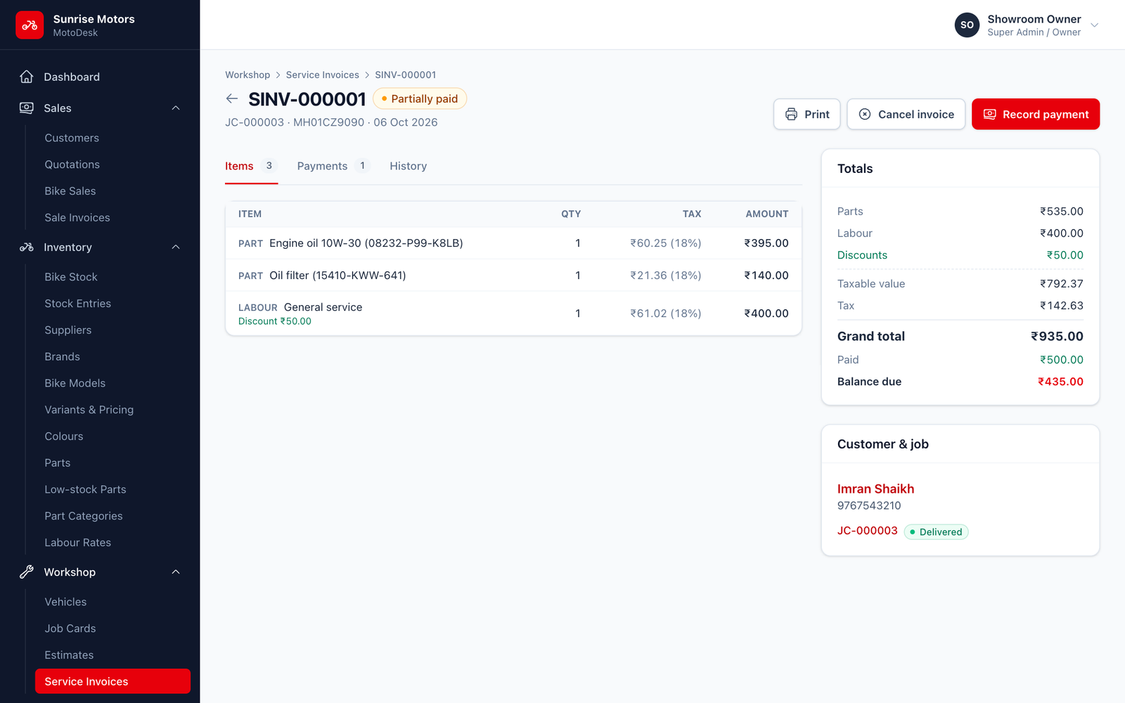Open Stock Entries in the sidebar
Screen dimensions: 1125x703
pyautogui.click(x=77, y=304)
